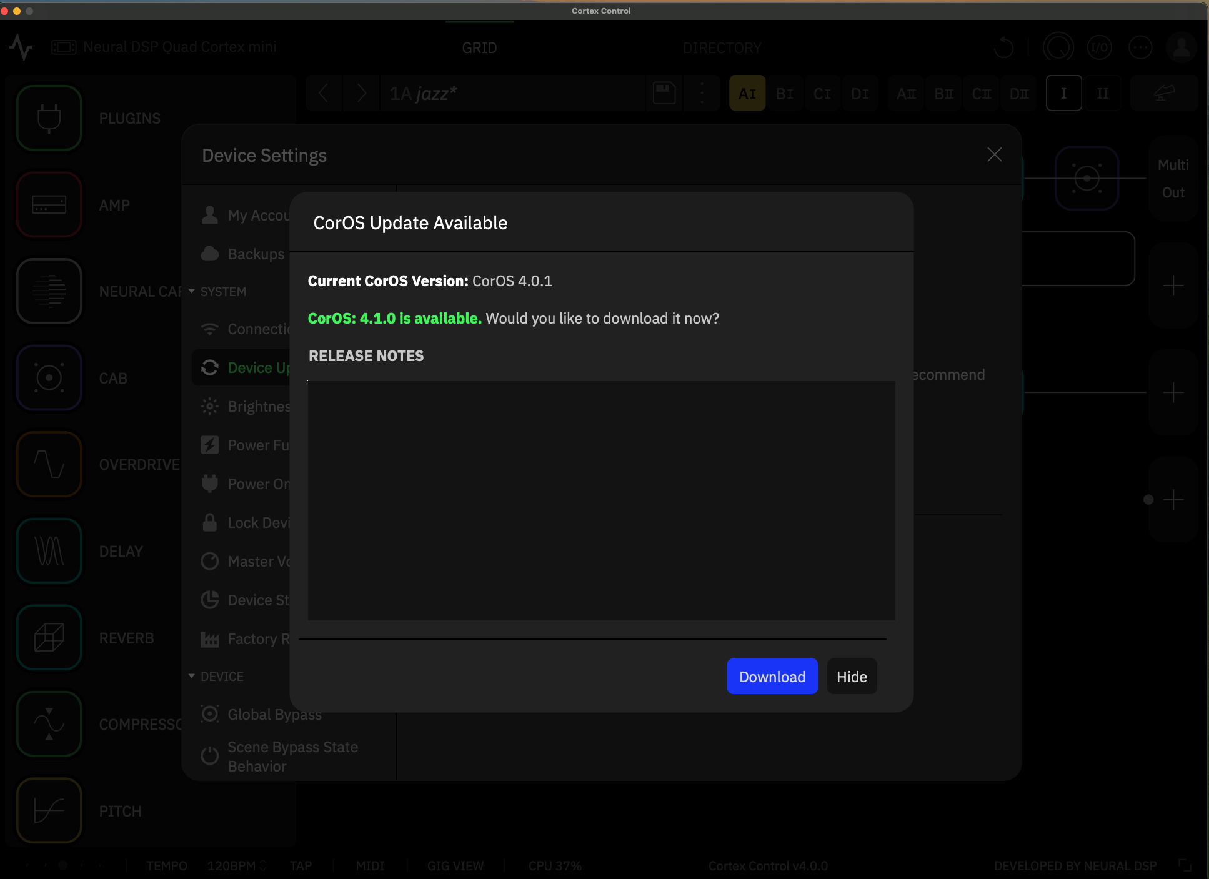
Task: Open Global Bypass settings item
Action: click(x=261, y=714)
